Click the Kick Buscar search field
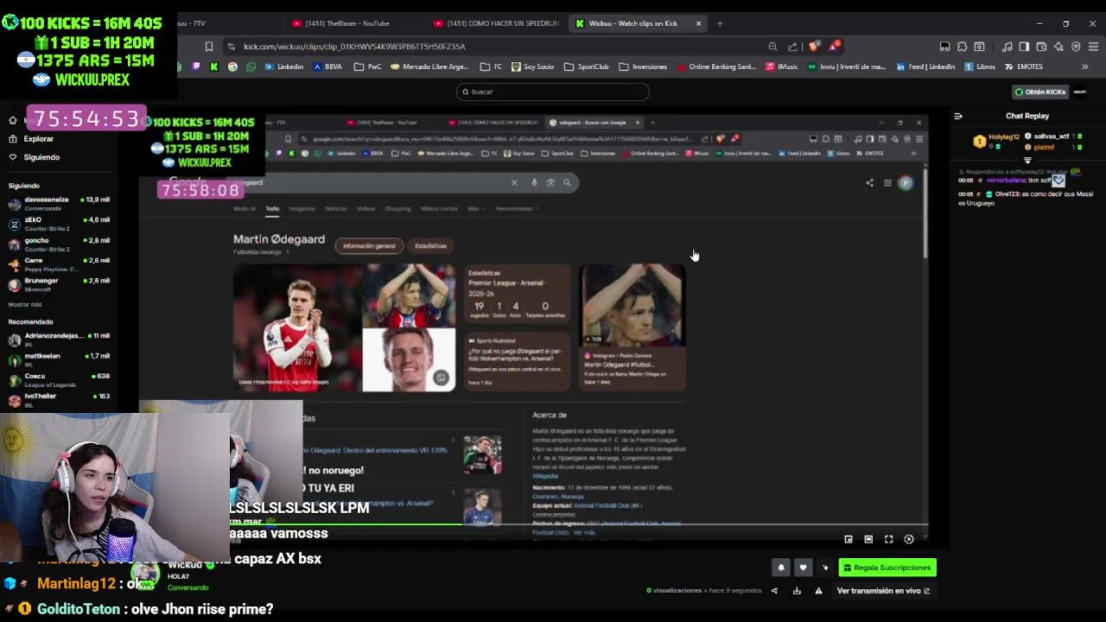The width and height of the screenshot is (1106, 622). coord(552,92)
